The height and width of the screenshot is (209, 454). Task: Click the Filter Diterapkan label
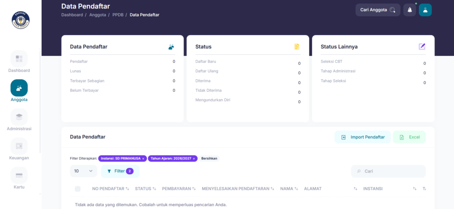point(83,159)
